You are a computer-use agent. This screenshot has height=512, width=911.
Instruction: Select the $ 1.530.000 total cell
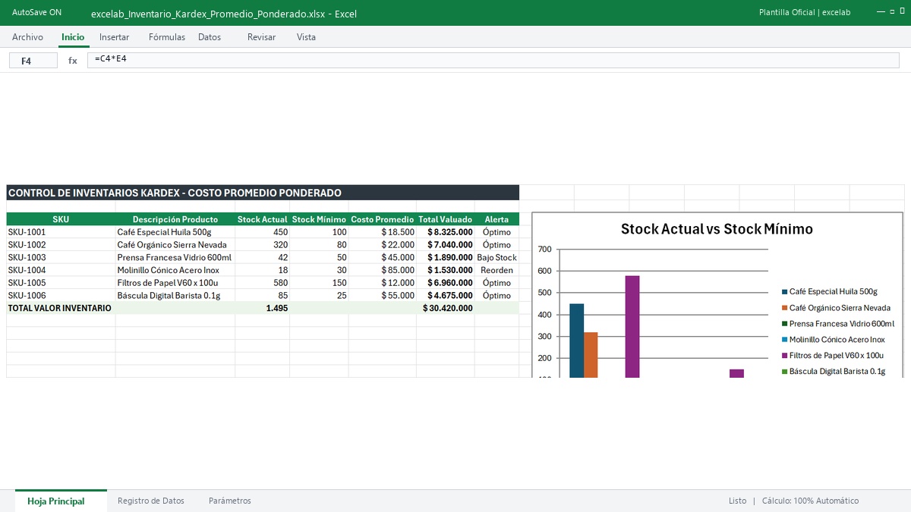click(x=446, y=270)
